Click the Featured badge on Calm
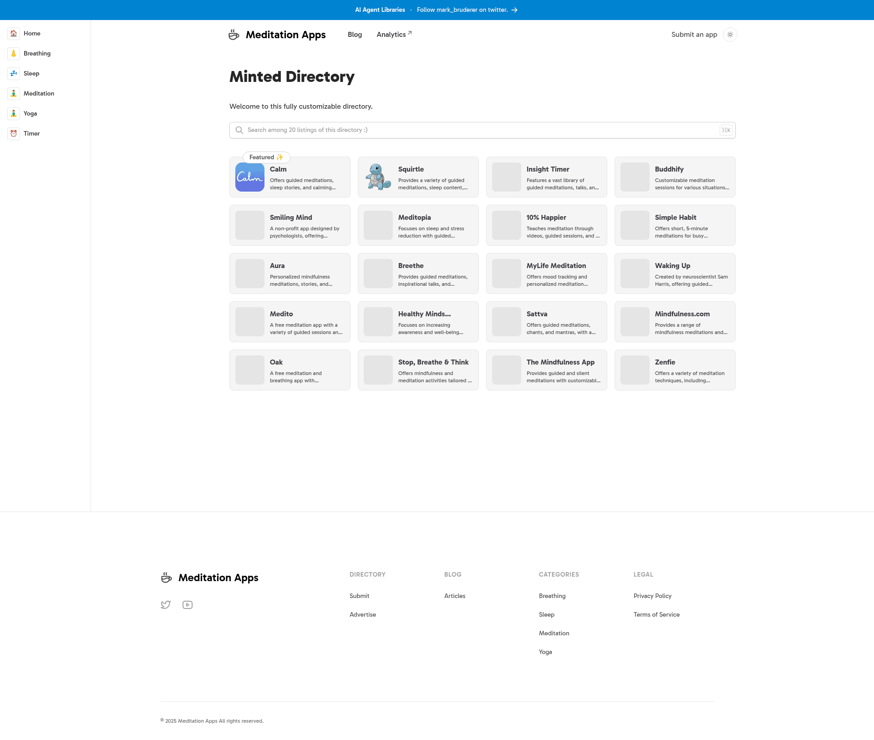874x740 pixels. pos(266,157)
